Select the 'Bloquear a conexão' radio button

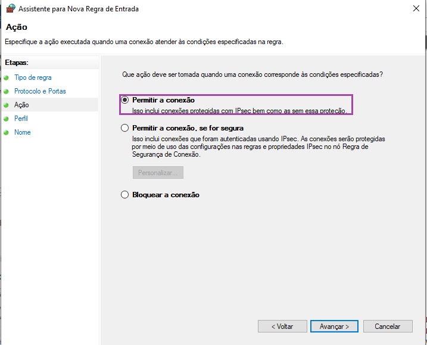(x=124, y=195)
